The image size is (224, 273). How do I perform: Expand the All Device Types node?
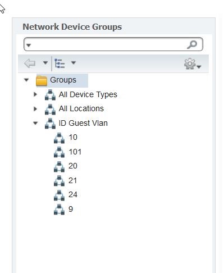point(35,94)
